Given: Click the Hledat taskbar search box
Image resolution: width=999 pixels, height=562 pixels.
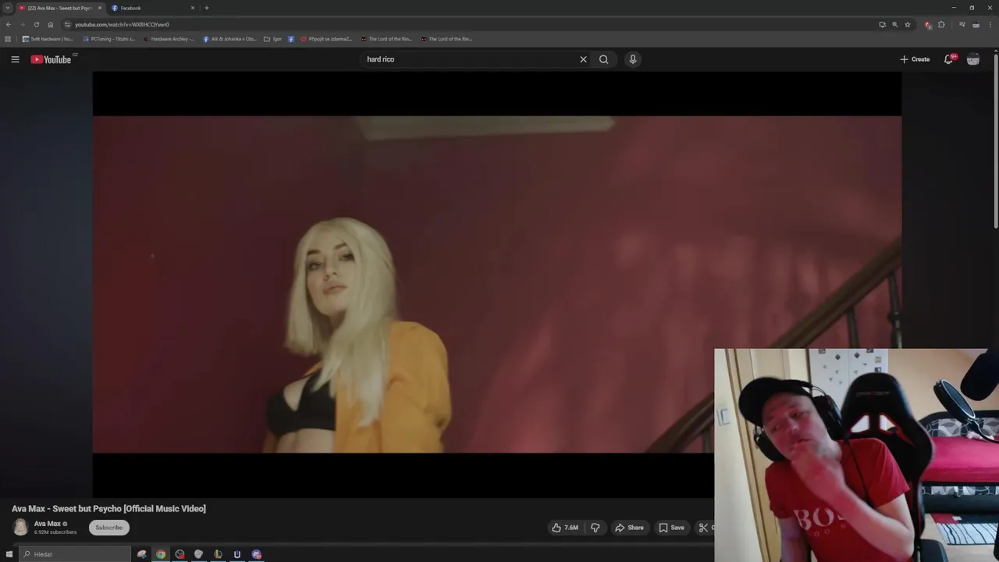Looking at the screenshot, I should (x=75, y=554).
